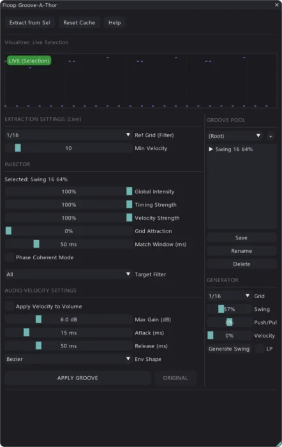Open the Target Filter dropdown

[x=68, y=274]
